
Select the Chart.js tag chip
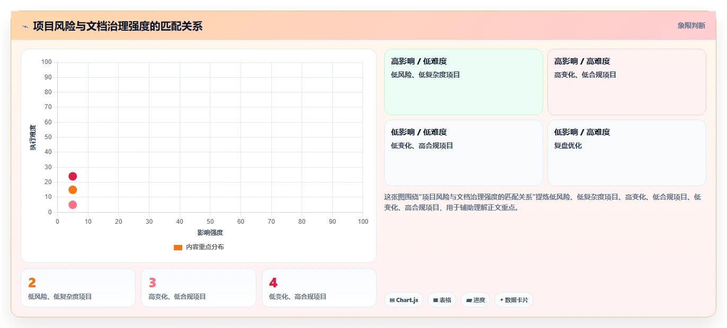click(x=404, y=300)
